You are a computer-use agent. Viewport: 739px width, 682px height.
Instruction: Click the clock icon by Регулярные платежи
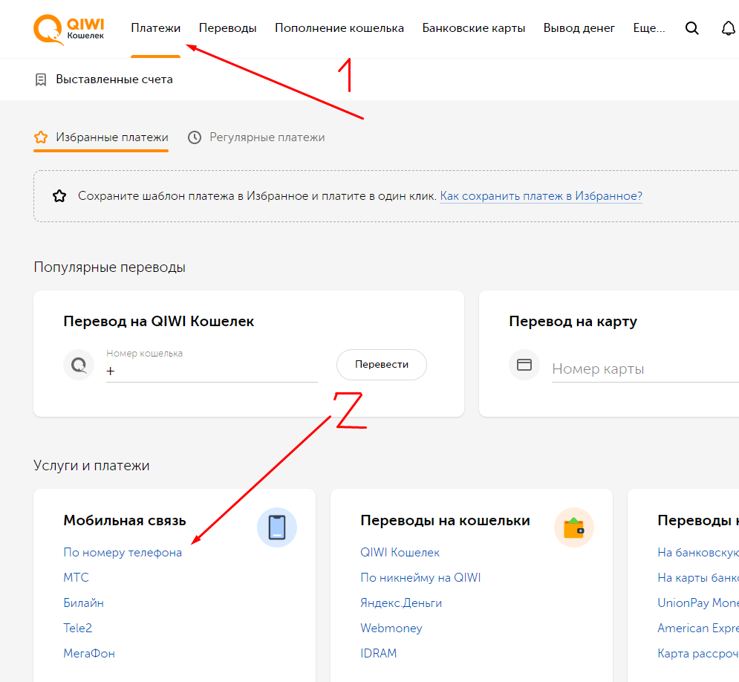coord(195,137)
